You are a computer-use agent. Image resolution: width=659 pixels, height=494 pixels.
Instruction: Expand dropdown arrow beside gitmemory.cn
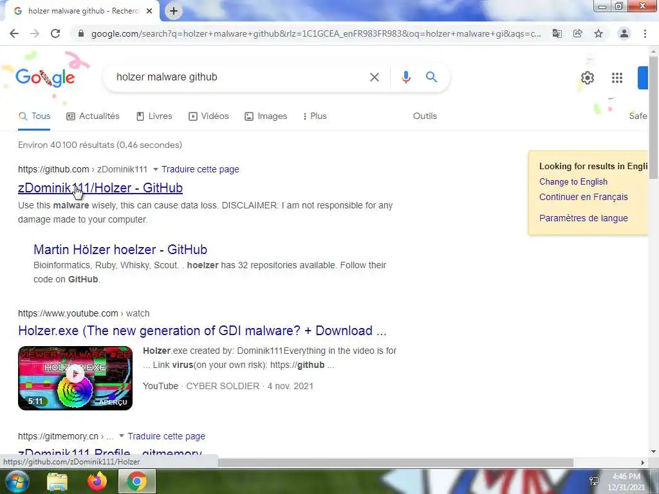tap(122, 436)
